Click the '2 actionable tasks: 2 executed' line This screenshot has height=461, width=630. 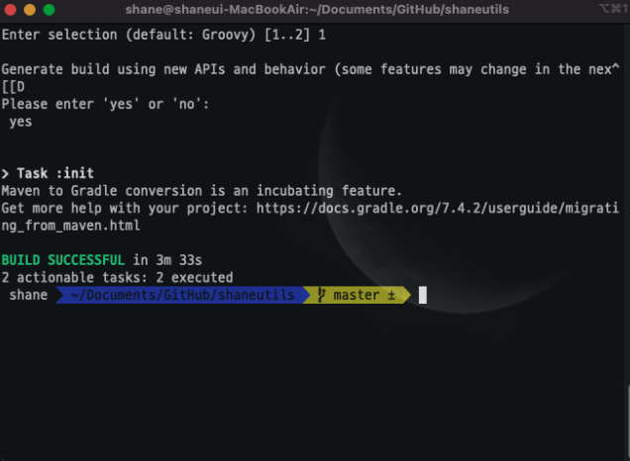coord(117,277)
